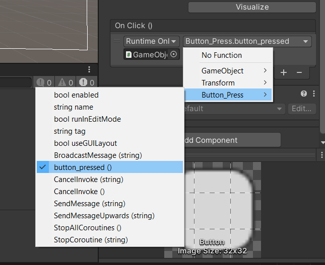Image resolution: width=325 pixels, height=265 pixels.
Task: Grab the On Click list entry handle
Action: pos(117,41)
